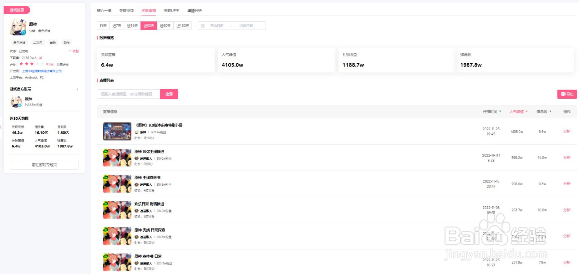Click the star rating icons next to 评分
579x274 pixels.
32,64
